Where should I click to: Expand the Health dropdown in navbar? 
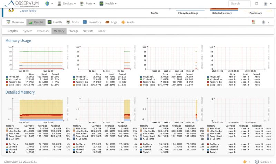coord(108,3)
